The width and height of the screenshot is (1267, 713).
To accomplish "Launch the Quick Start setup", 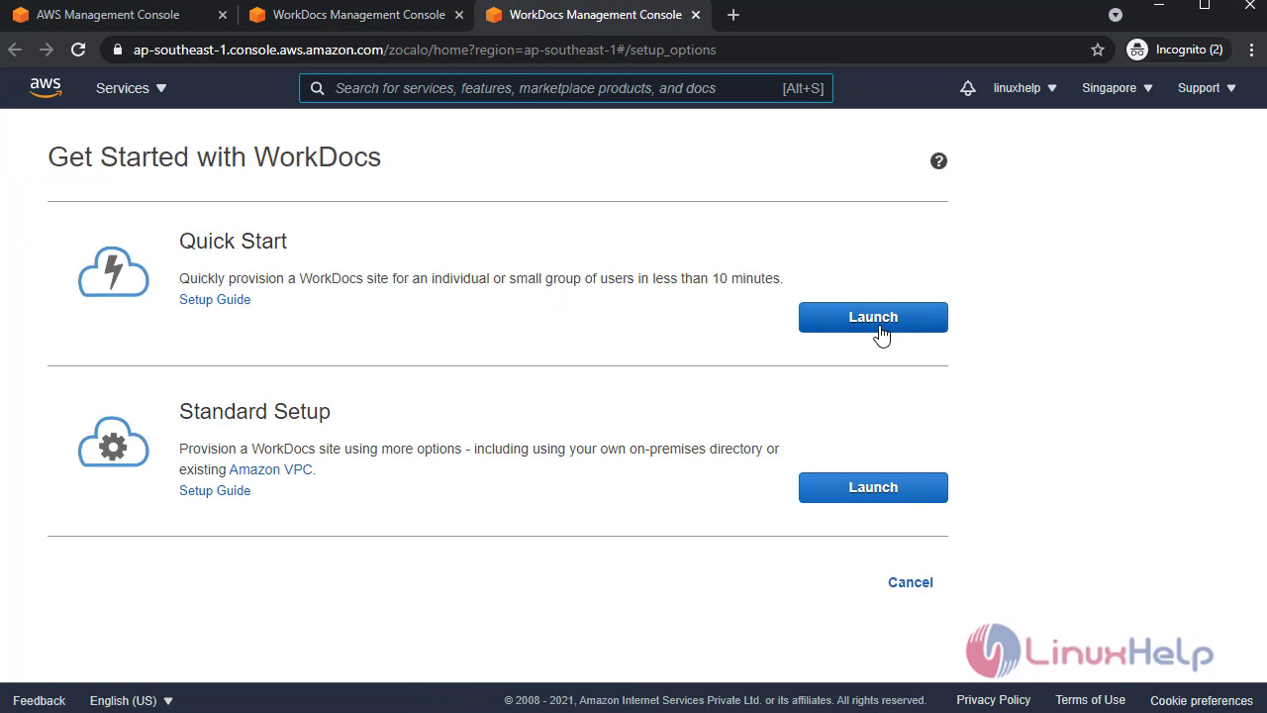I will 873,317.
